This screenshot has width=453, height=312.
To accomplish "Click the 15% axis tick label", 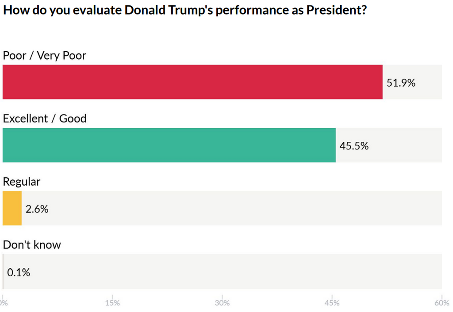I will (112, 303).
